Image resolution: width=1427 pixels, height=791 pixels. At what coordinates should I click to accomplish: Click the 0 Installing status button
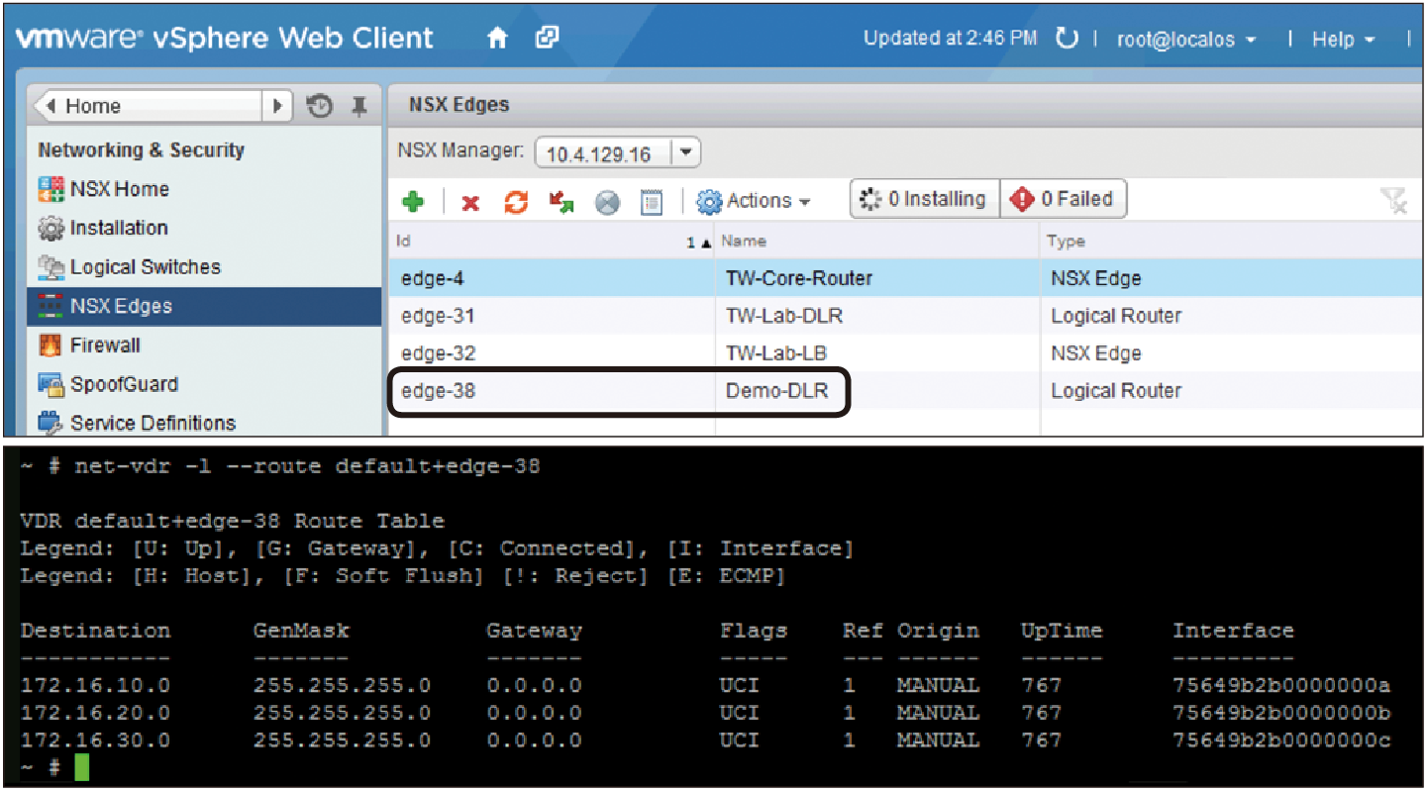pyautogui.click(x=924, y=199)
